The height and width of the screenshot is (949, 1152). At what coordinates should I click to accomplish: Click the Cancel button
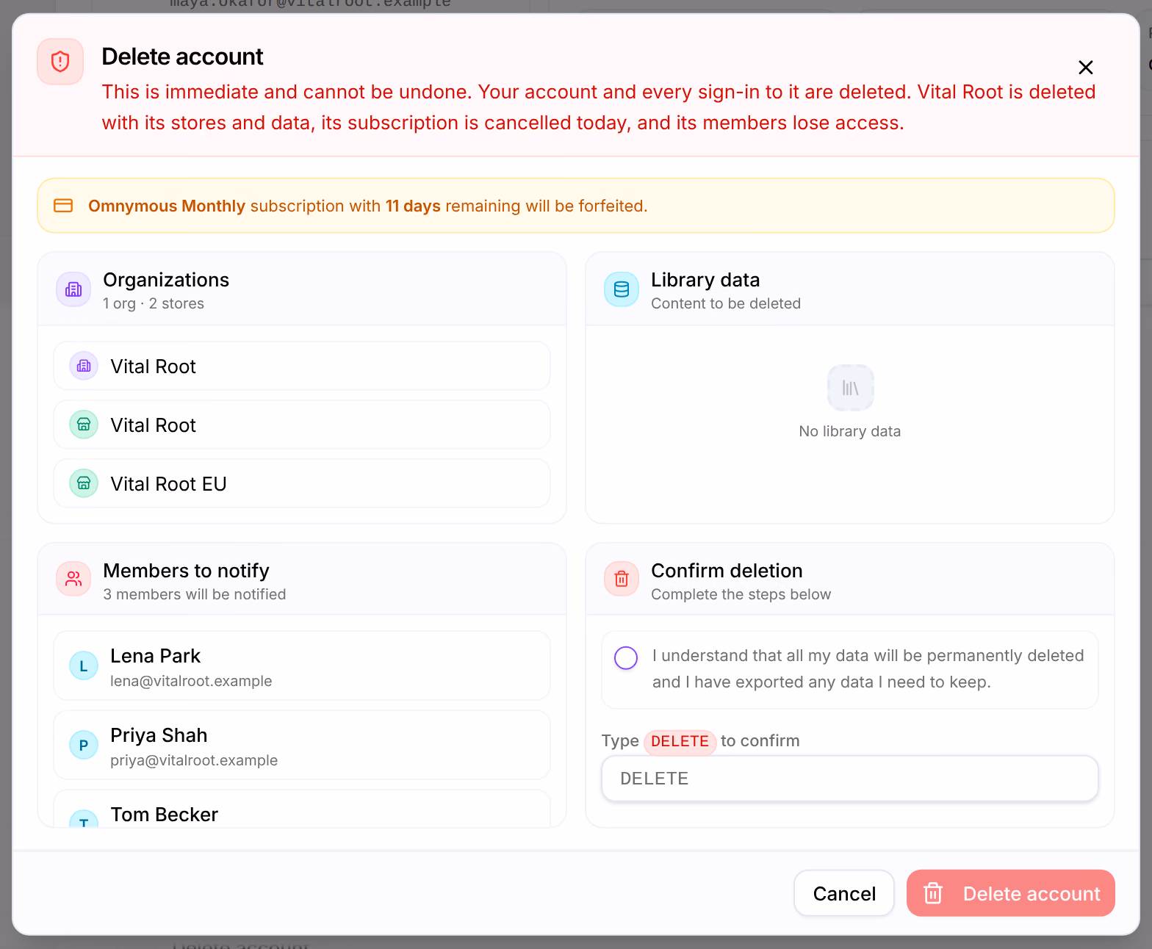point(844,893)
